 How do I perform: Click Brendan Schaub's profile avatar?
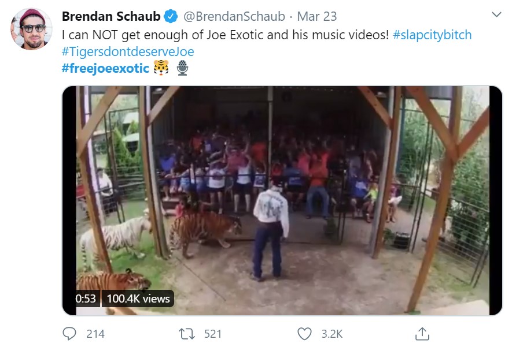click(31, 29)
